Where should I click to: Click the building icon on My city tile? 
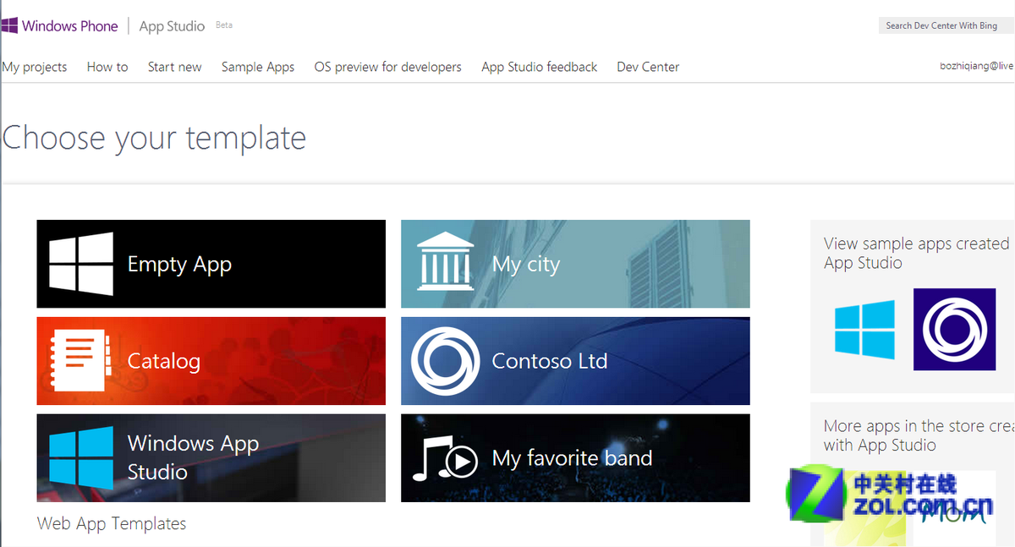point(445,264)
